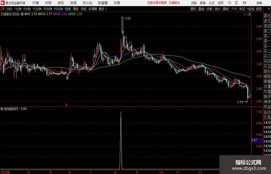
Task: Click the customer service headset icon
Action: 229,3
